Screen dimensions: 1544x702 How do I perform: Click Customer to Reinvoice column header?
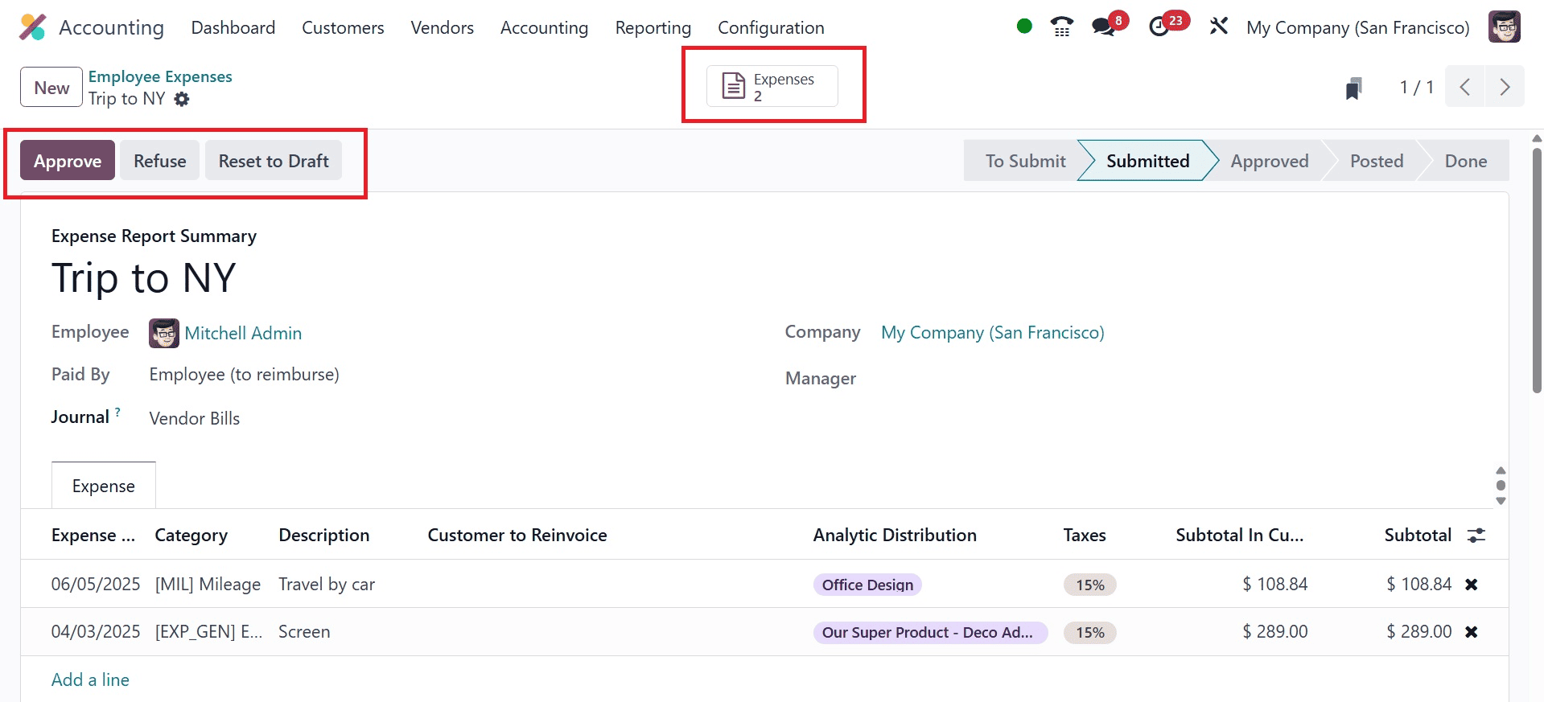tap(517, 535)
